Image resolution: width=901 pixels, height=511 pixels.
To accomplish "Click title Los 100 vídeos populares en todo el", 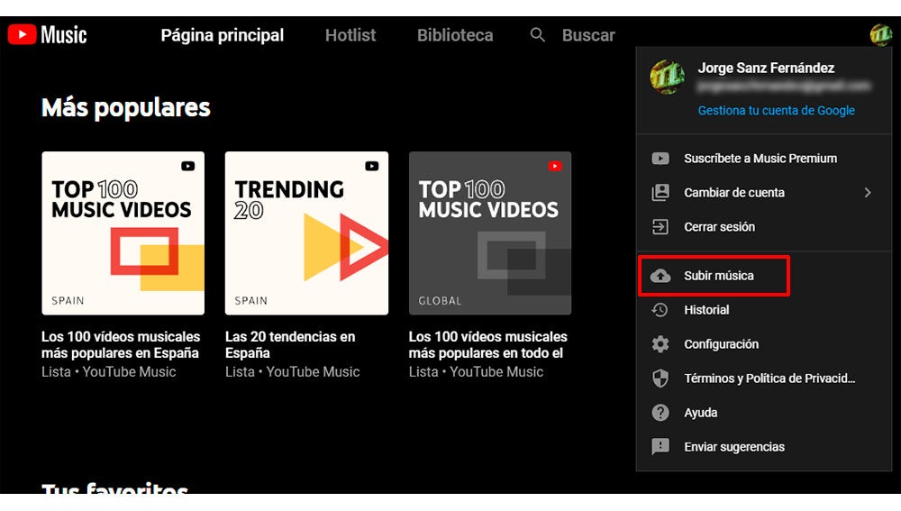I will pyautogui.click(x=487, y=344).
